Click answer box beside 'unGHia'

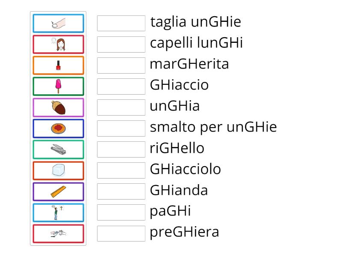click(x=121, y=108)
